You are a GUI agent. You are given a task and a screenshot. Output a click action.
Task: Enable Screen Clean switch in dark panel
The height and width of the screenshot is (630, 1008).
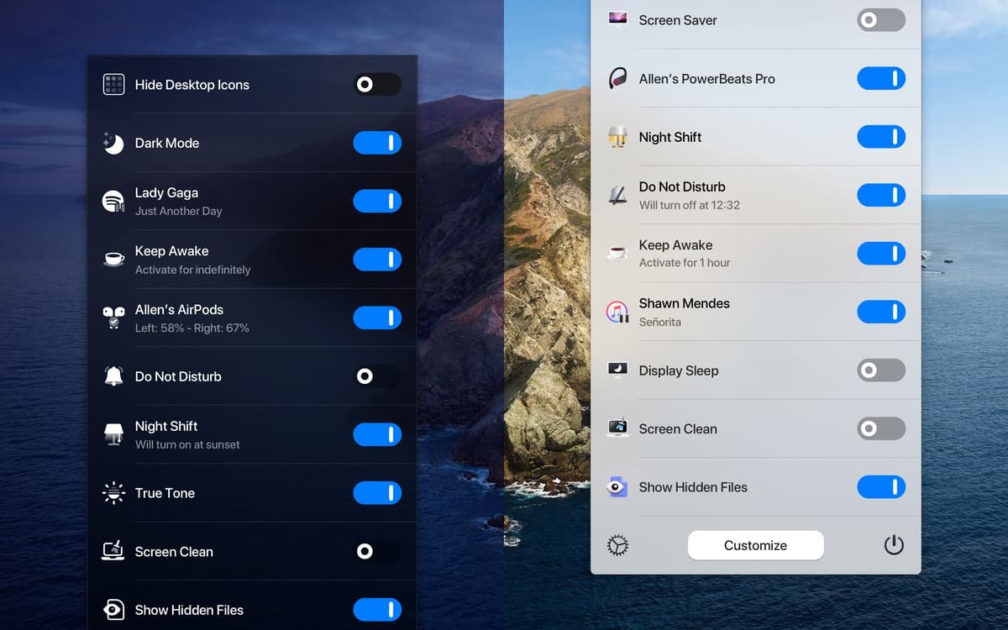tap(377, 551)
